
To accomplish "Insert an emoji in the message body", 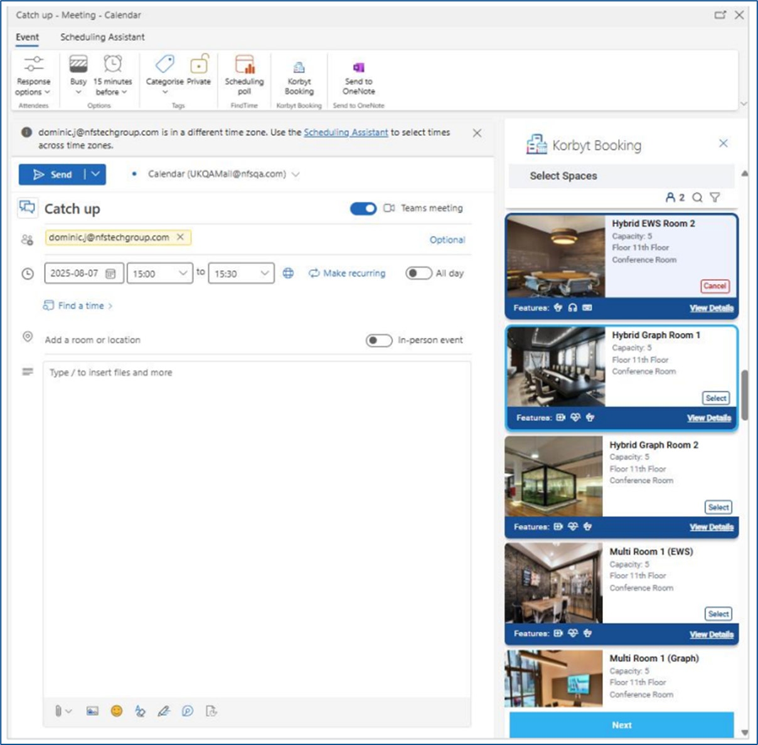I will tap(117, 711).
